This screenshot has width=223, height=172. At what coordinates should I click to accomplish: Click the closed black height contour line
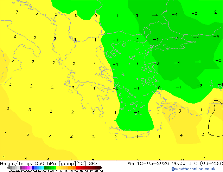pyautogui.click(x=216, y=119)
